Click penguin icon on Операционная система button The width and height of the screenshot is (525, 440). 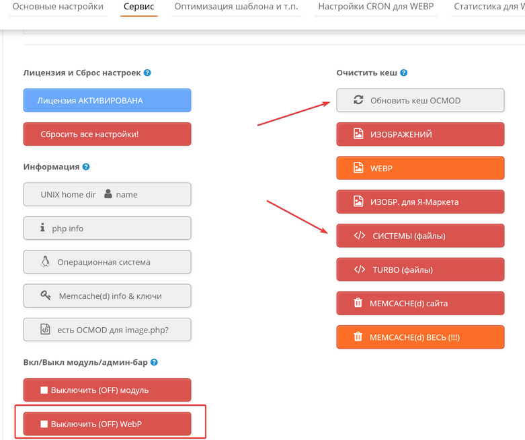45,261
